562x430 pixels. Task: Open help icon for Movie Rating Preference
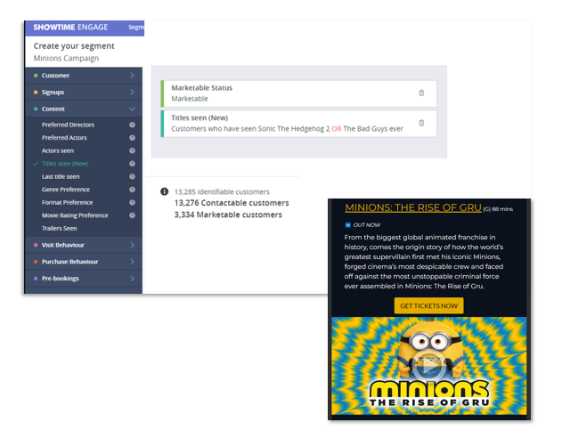pyautogui.click(x=132, y=215)
